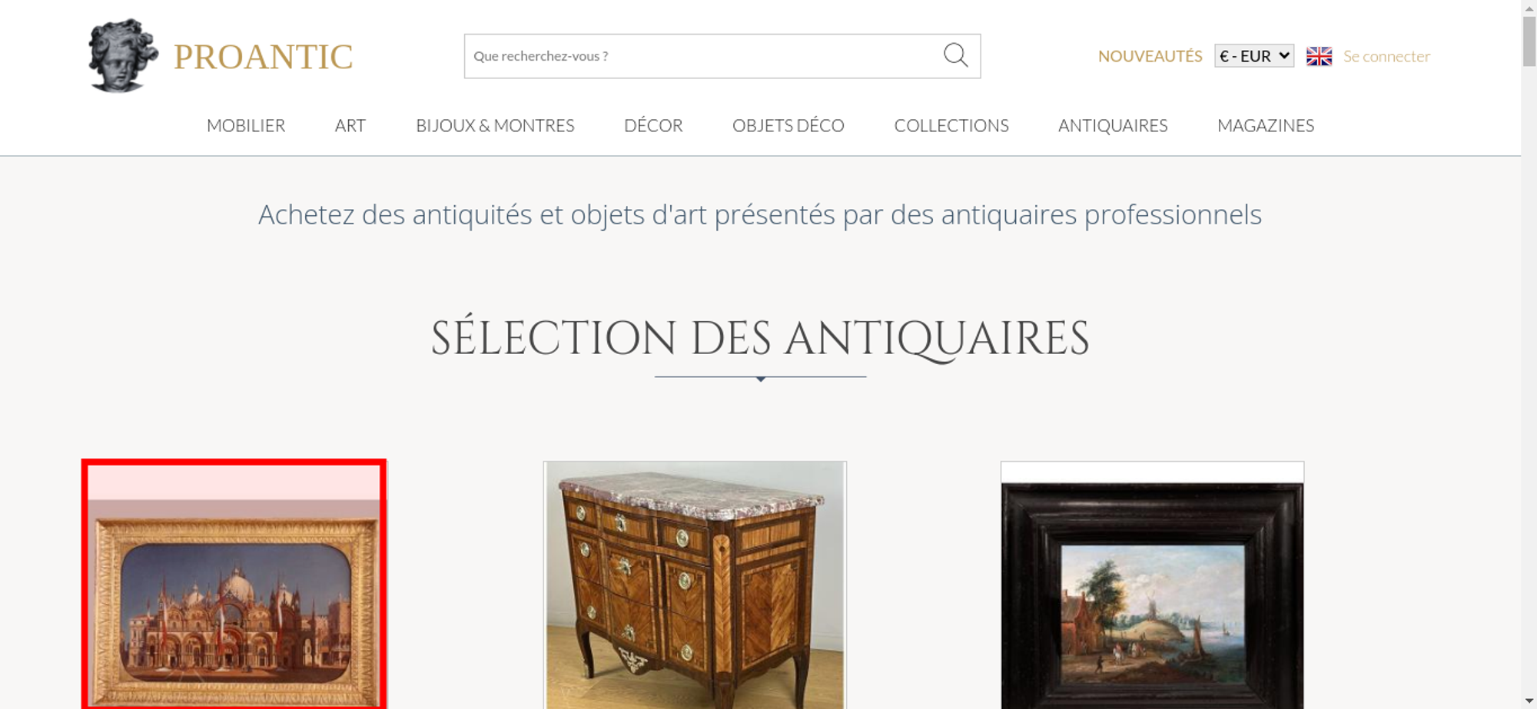This screenshot has width=1537, height=709.
Task: Open the MOBILIER menu
Action: [246, 125]
